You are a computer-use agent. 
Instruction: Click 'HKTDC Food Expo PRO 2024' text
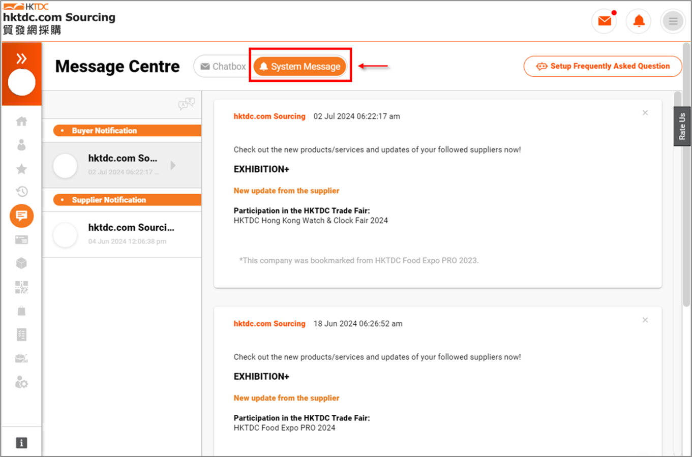coord(284,428)
